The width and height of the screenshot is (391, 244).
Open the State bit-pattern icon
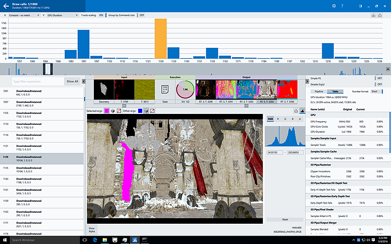click(165, 89)
